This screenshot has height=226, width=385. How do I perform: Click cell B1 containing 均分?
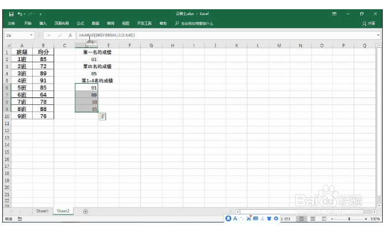coord(43,52)
